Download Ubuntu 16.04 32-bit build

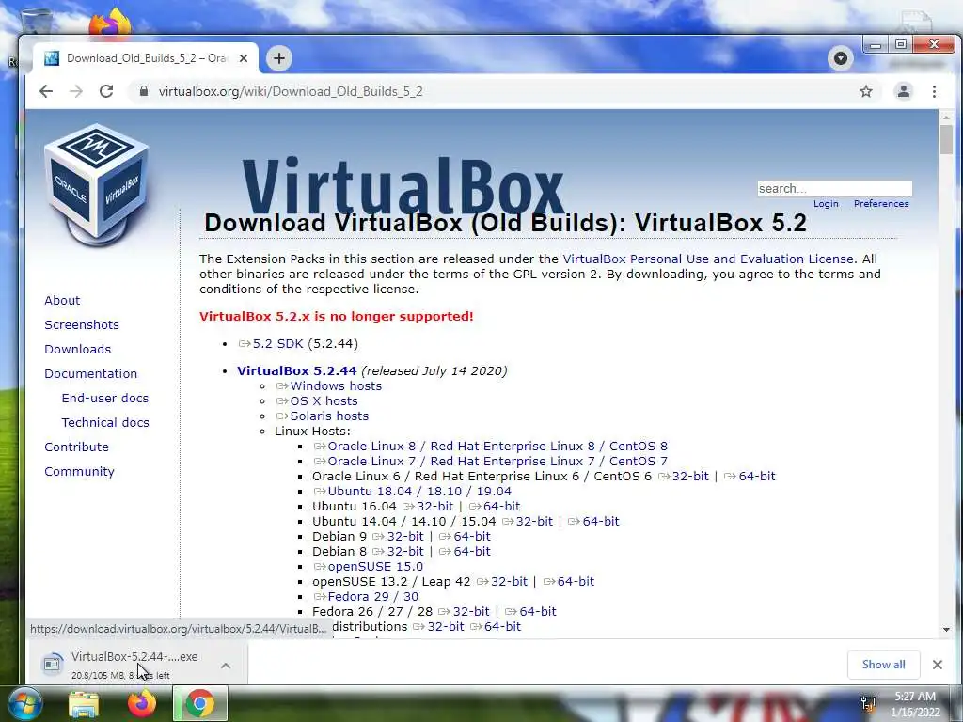point(428,507)
